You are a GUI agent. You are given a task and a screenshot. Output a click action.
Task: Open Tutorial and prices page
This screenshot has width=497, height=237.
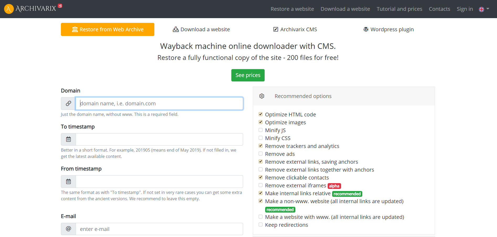[x=399, y=9]
